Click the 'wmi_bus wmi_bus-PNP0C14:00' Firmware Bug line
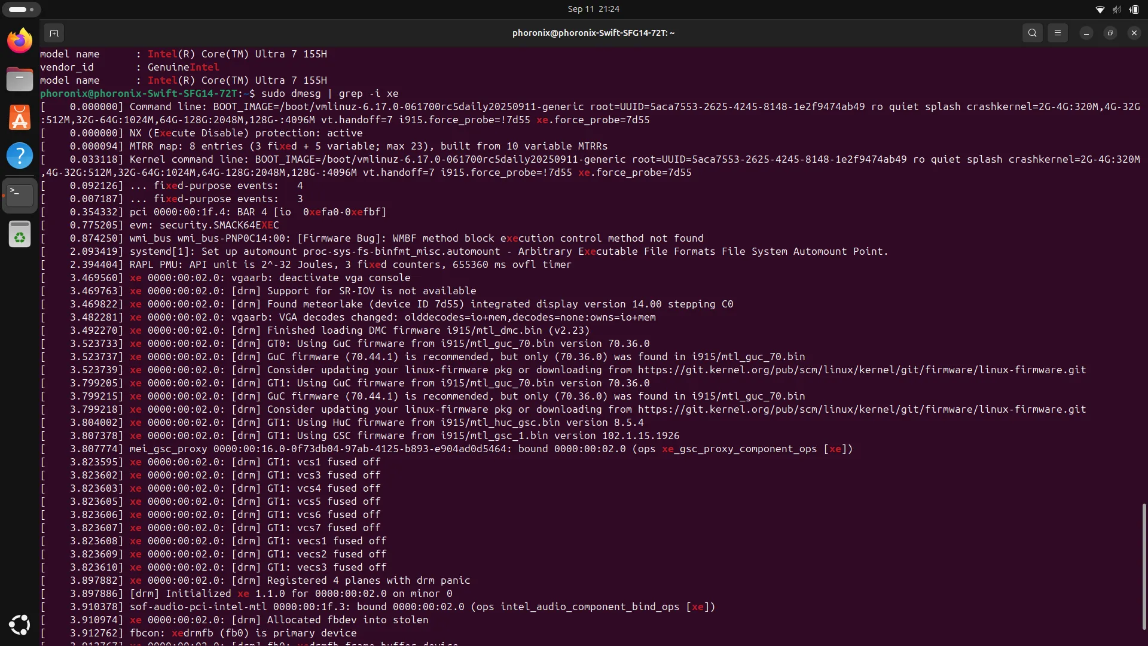 click(372, 238)
